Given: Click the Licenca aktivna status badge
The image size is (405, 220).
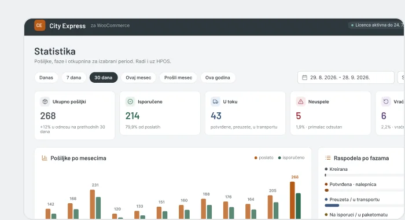Looking at the screenshot, I should [377, 25].
